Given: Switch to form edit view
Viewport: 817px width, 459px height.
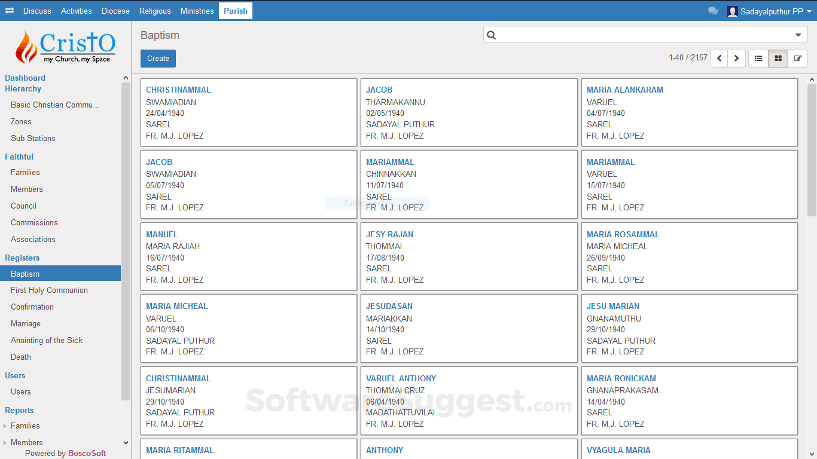Looking at the screenshot, I should pos(797,59).
